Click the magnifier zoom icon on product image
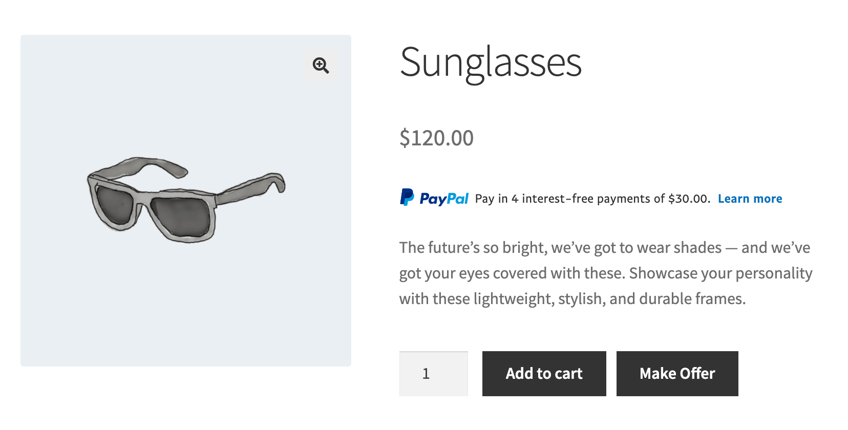Viewport: 848px width, 430px height. [x=321, y=66]
